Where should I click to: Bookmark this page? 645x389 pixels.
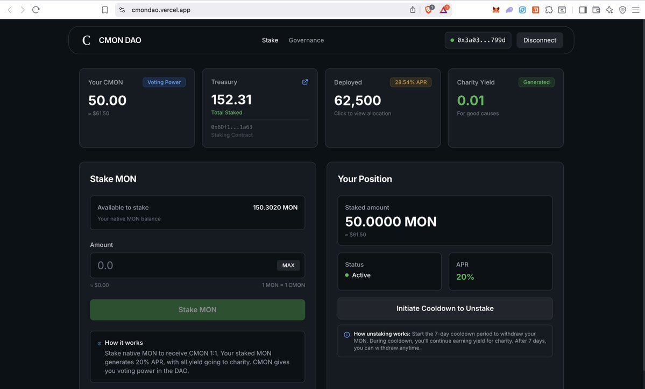pos(105,10)
